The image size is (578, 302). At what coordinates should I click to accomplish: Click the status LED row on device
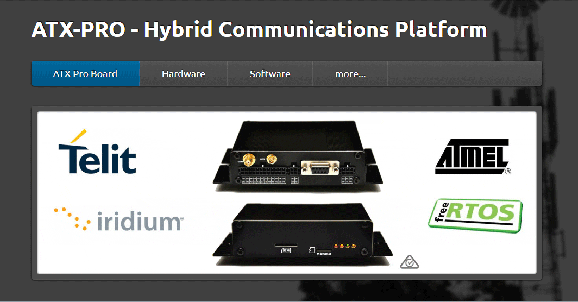[344, 246]
